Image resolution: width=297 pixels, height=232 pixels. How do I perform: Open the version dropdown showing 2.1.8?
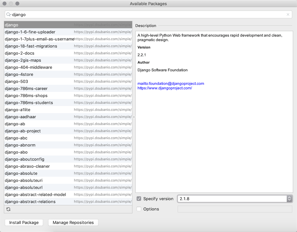289,199
